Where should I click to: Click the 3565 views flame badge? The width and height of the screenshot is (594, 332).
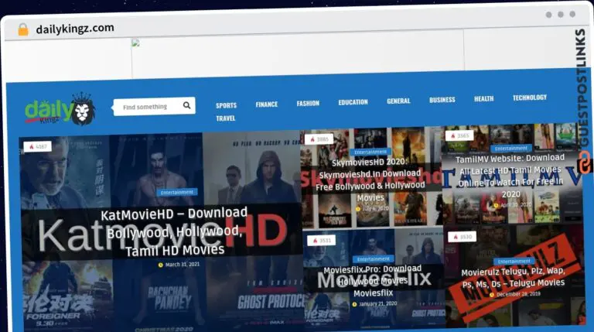pyautogui.click(x=461, y=136)
